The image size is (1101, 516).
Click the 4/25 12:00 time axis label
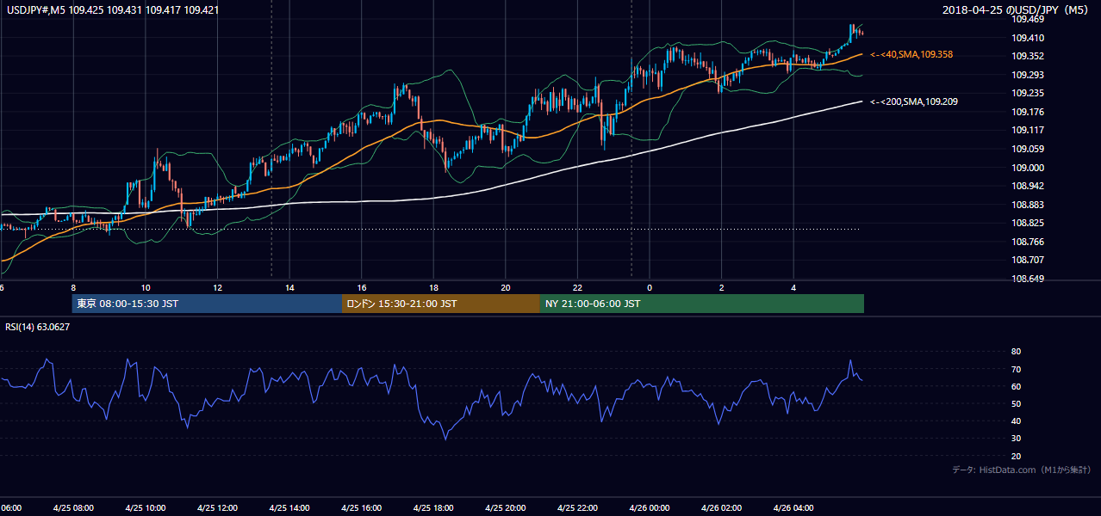217,508
